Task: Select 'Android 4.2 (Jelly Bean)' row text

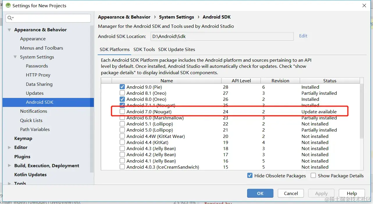Action: (x=151, y=154)
